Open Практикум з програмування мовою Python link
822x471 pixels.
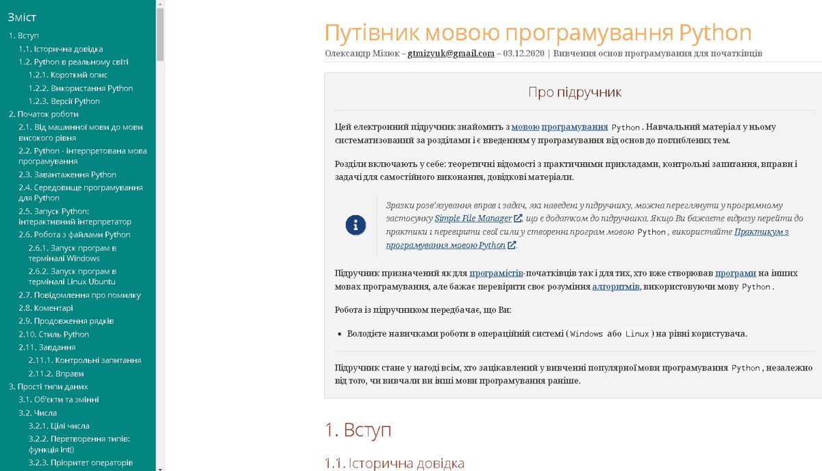point(587,239)
